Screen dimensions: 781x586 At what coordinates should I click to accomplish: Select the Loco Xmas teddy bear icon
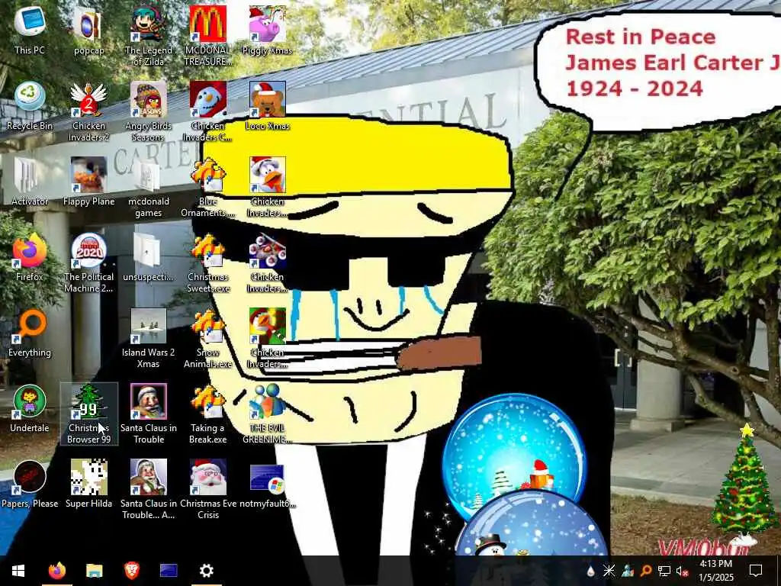point(268,107)
